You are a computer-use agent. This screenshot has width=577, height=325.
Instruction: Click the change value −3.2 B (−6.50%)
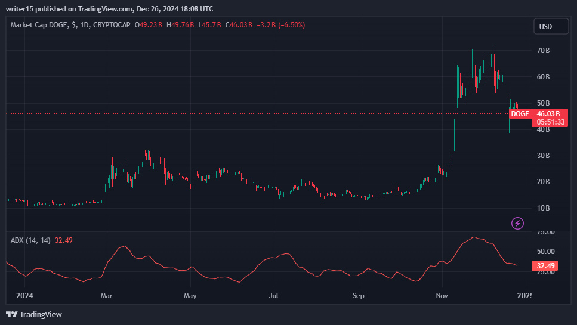click(x=281, y=25)
